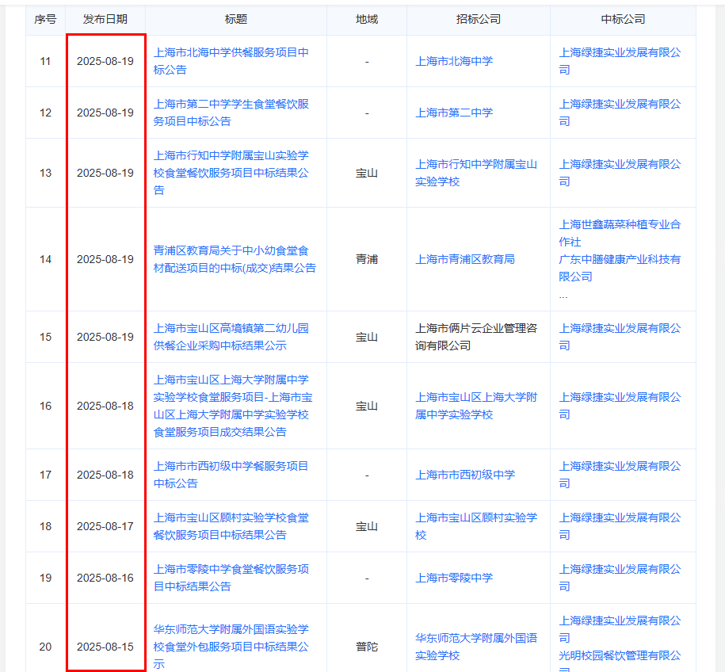Click the 地域 column header

(x=367, y=19)
